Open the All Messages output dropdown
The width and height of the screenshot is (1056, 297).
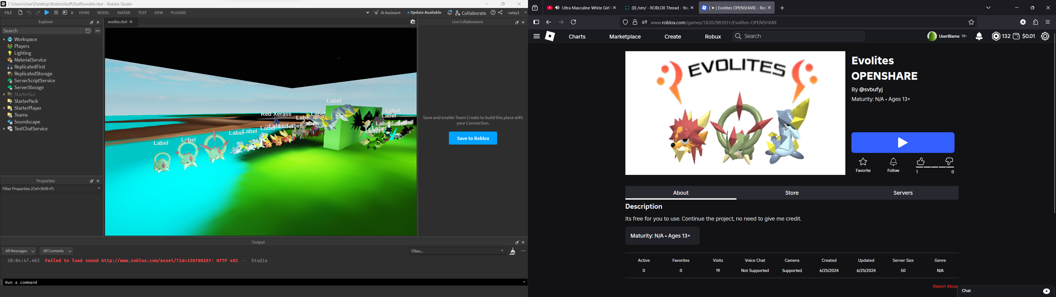point(20,251)
